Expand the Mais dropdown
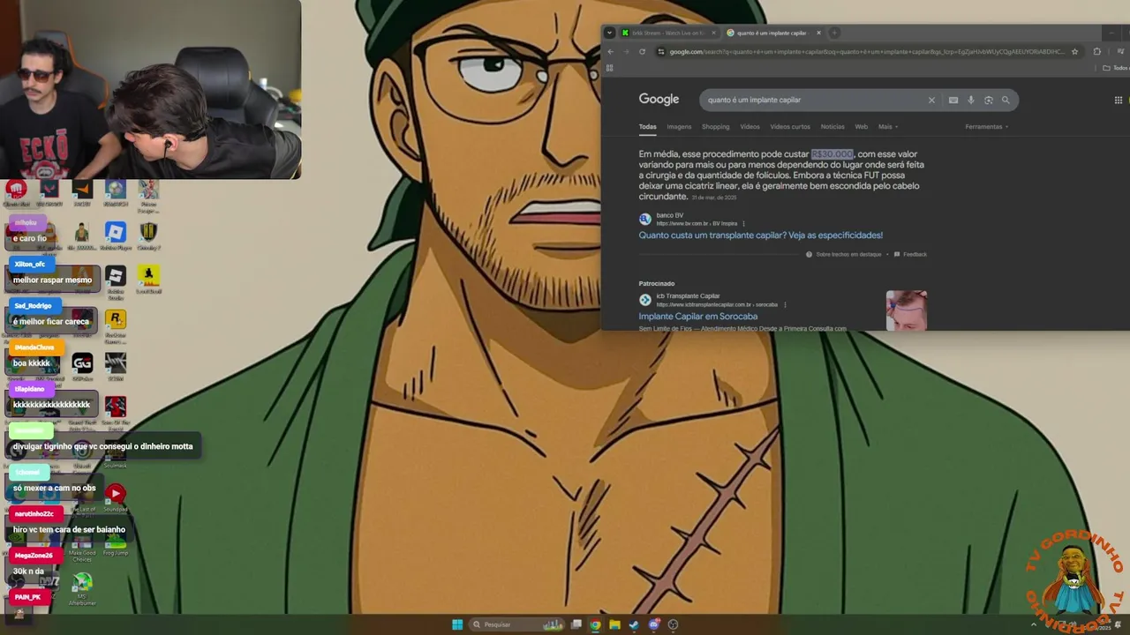Viewport: 1130px width, 635px height. click(887, 127)
